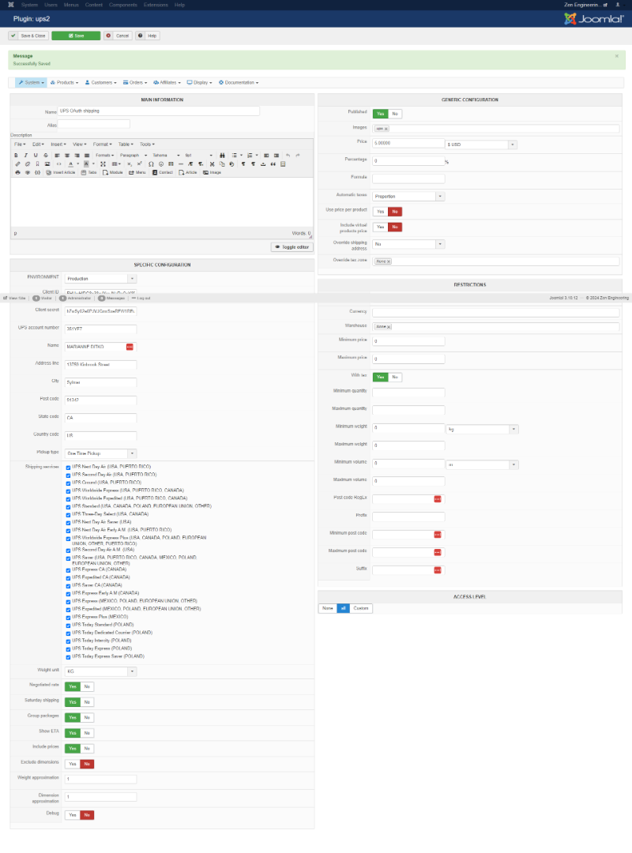This screenshot has width=632, height=853.
Task: Open the Minimum volume unit dropdown
Action: click(482, 464)
